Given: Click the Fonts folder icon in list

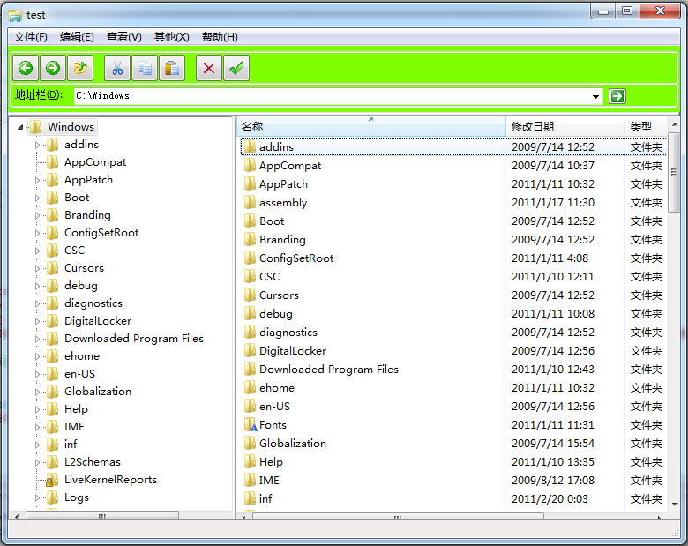Looking at the screenshot, I should click(x=251, y=425).
